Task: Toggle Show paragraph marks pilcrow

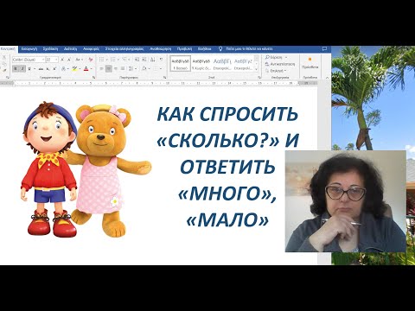Action: point(161,60)
